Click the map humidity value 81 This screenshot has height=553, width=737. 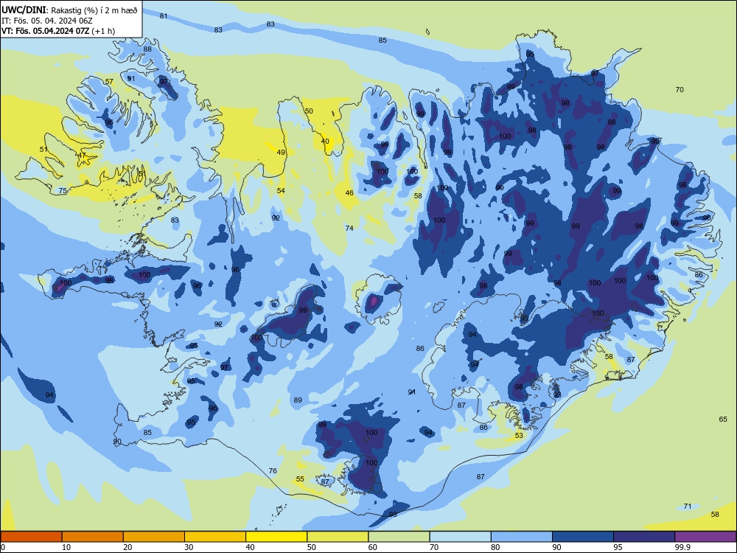pos(164,16)
